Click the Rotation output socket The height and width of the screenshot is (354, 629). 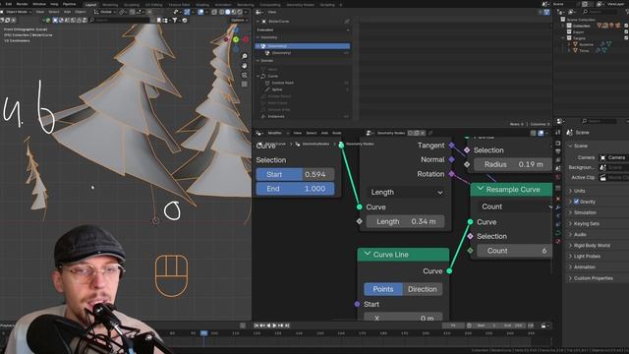coord(452,174)
